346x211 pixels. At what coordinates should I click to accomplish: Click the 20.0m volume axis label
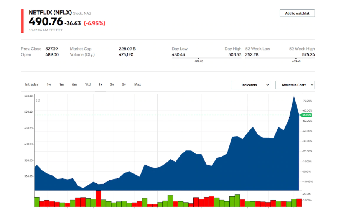tap(307, 194)
